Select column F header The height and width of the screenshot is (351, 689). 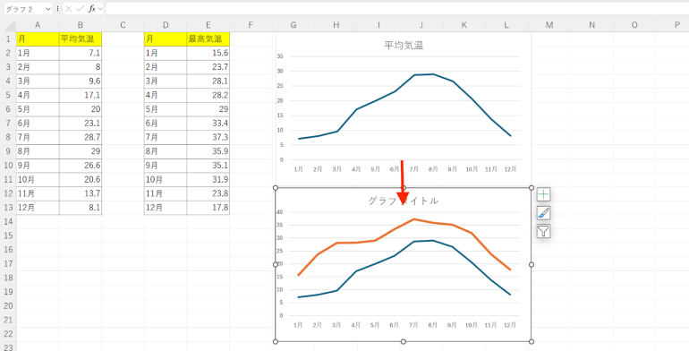[x=251, y=25]
